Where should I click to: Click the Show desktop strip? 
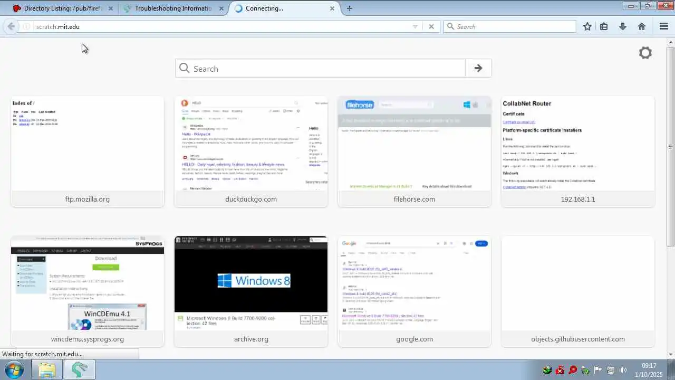[671, 370]
